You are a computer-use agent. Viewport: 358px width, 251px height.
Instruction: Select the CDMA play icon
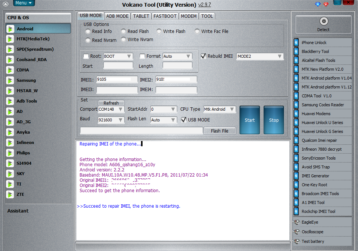coord(10,70)
